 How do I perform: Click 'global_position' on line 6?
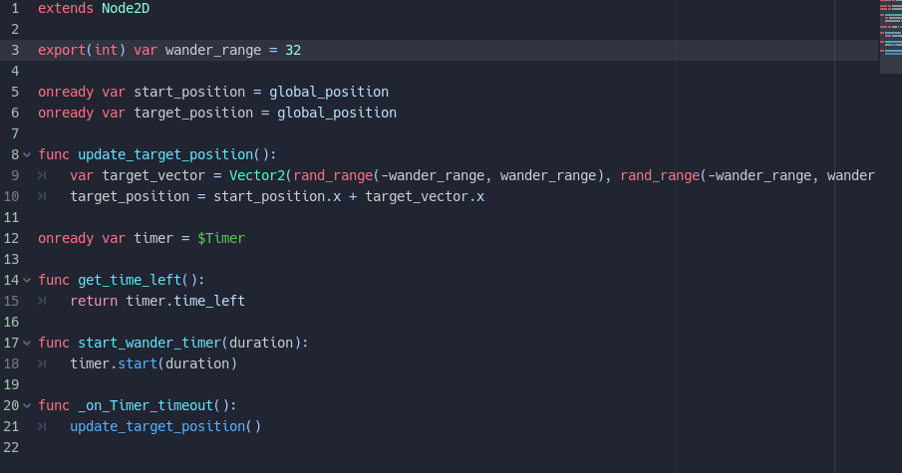[337, 114]
